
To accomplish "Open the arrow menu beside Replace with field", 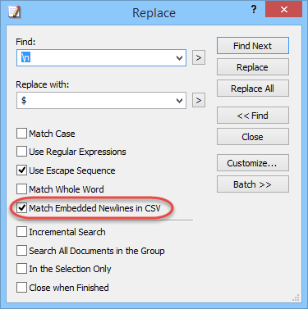I will (199, 100).
